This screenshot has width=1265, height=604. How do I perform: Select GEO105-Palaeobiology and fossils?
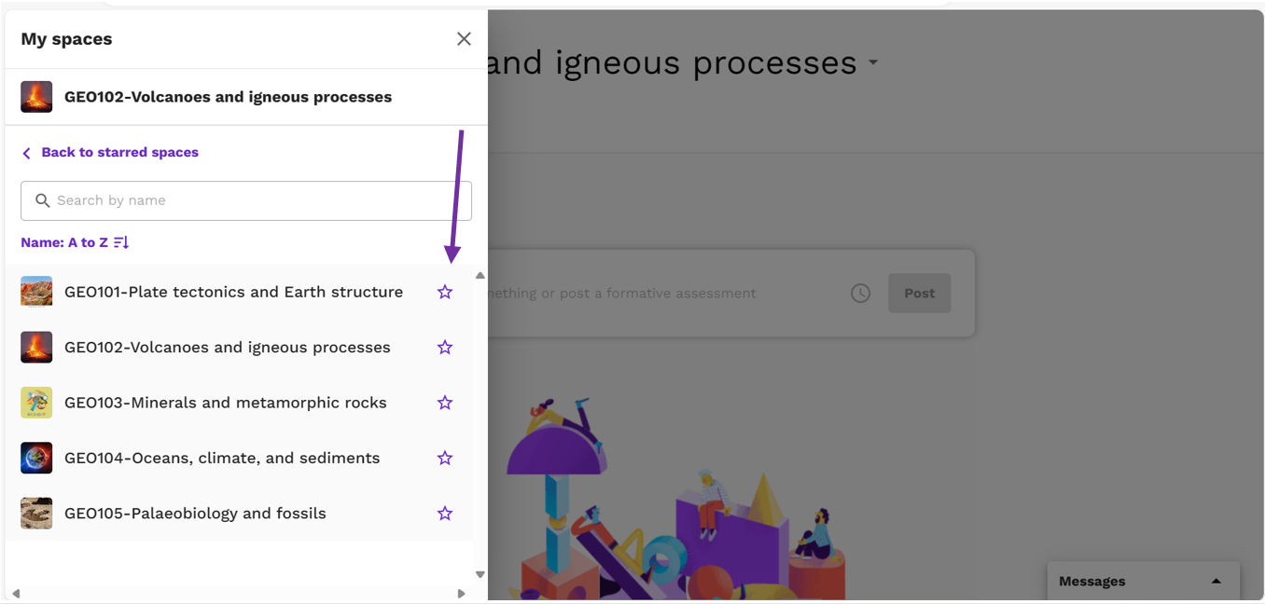(x=195, y=513)
